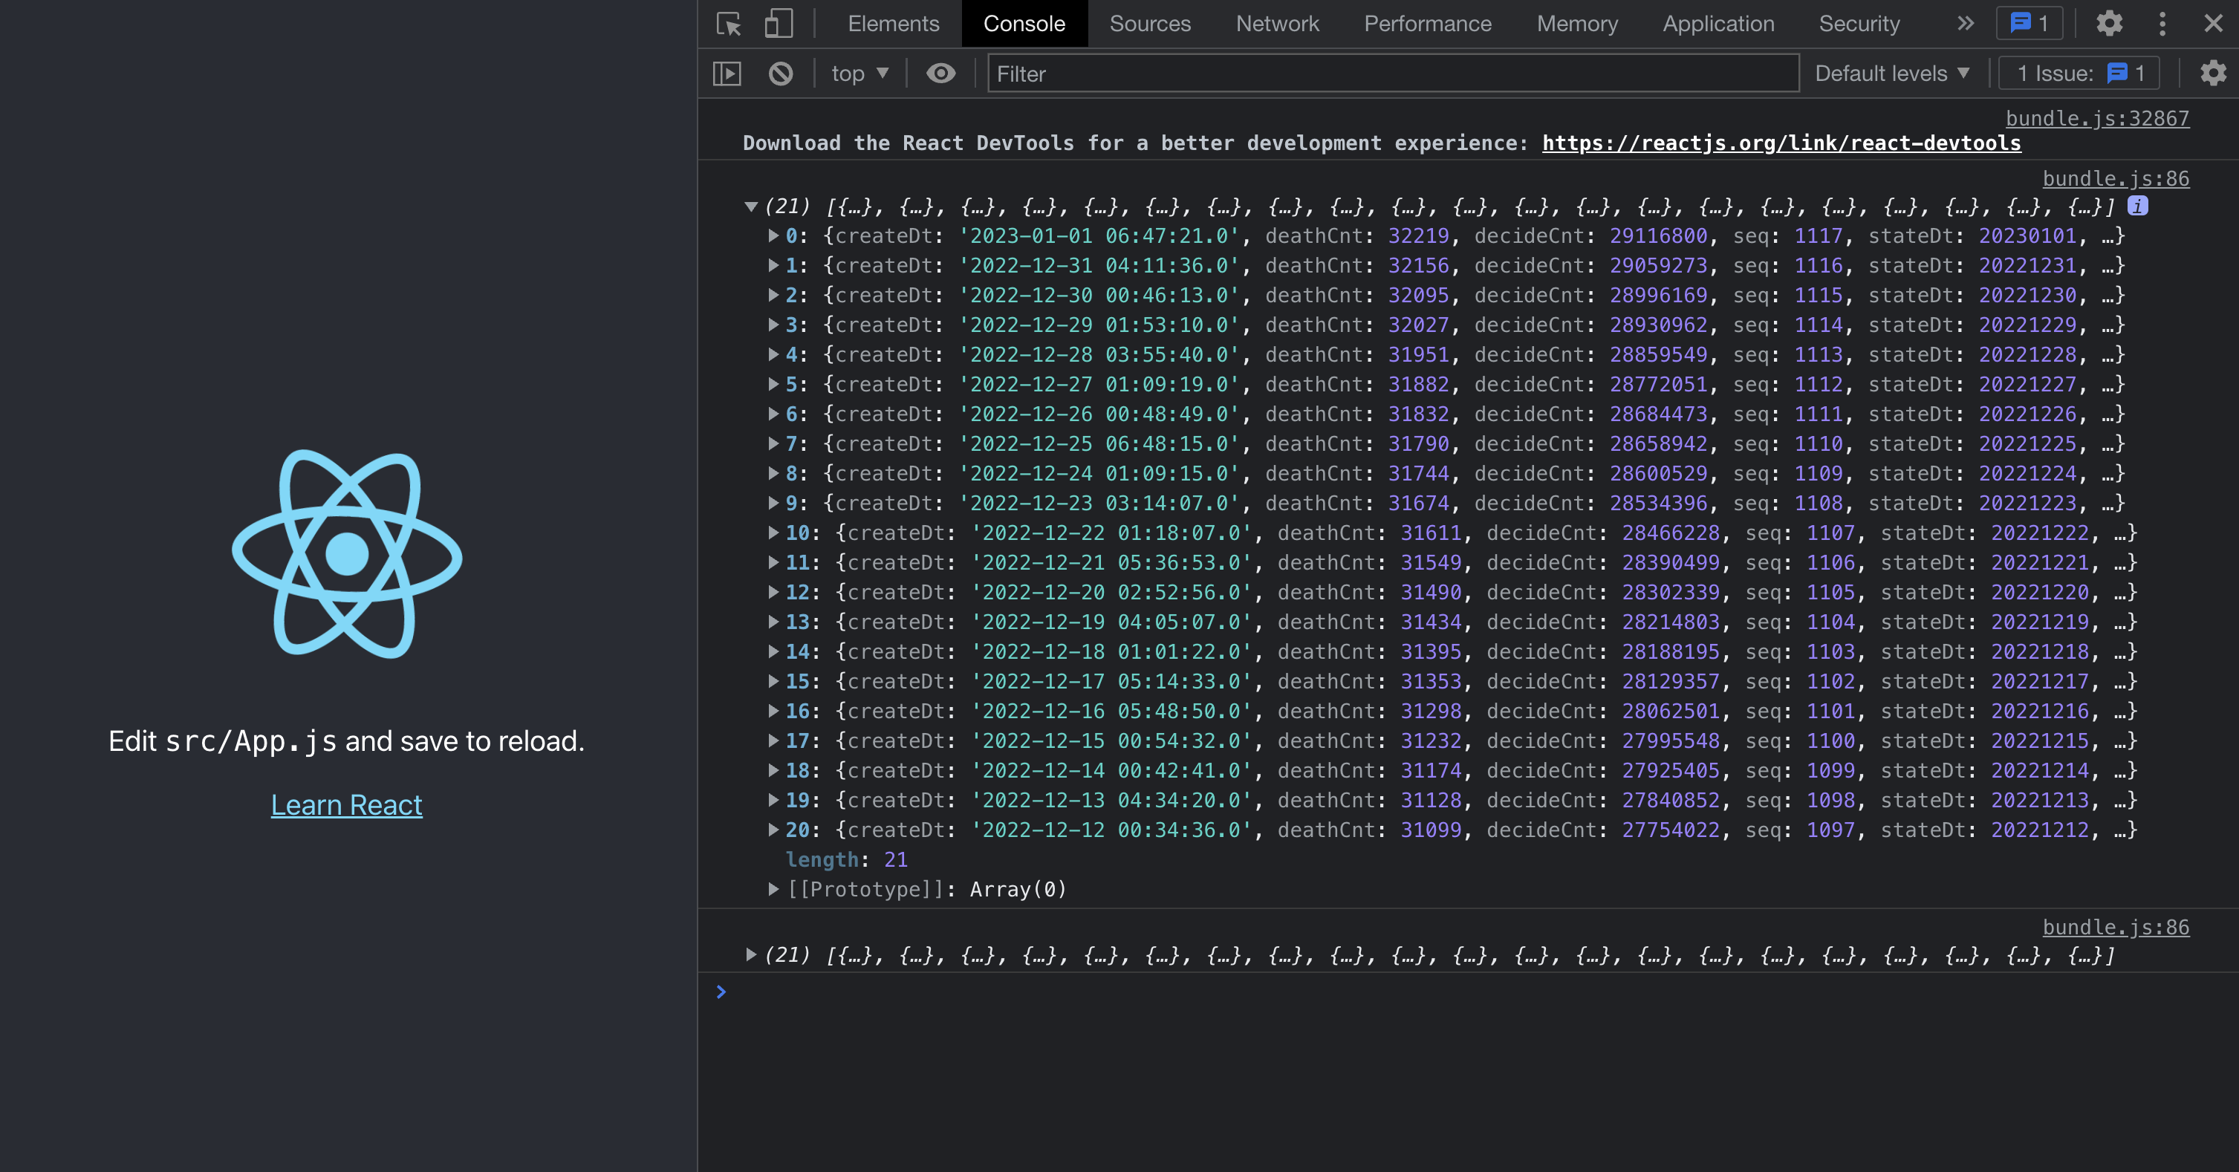
Task: Switch to the Network tab
Action: (1277, 24)
